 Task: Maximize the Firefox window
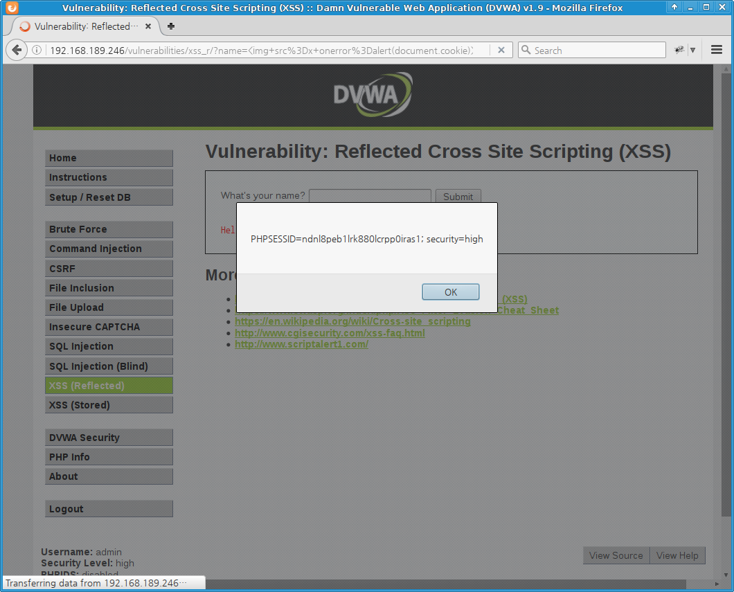706,7
